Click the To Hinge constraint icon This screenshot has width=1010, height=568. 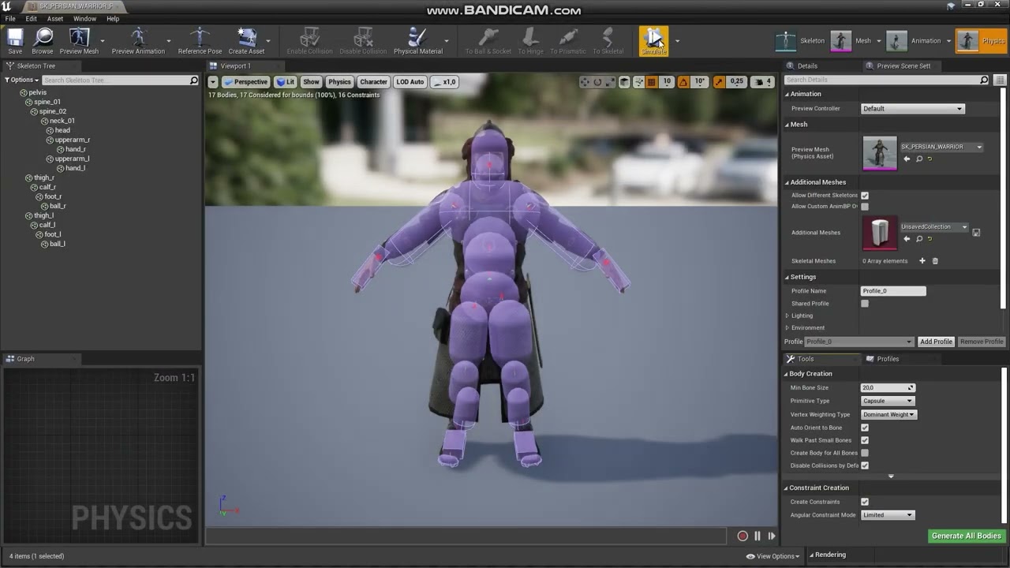[530, 41]
